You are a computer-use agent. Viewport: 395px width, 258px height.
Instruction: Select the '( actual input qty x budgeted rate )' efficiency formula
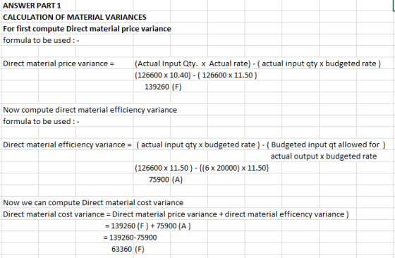click(198, 145)
